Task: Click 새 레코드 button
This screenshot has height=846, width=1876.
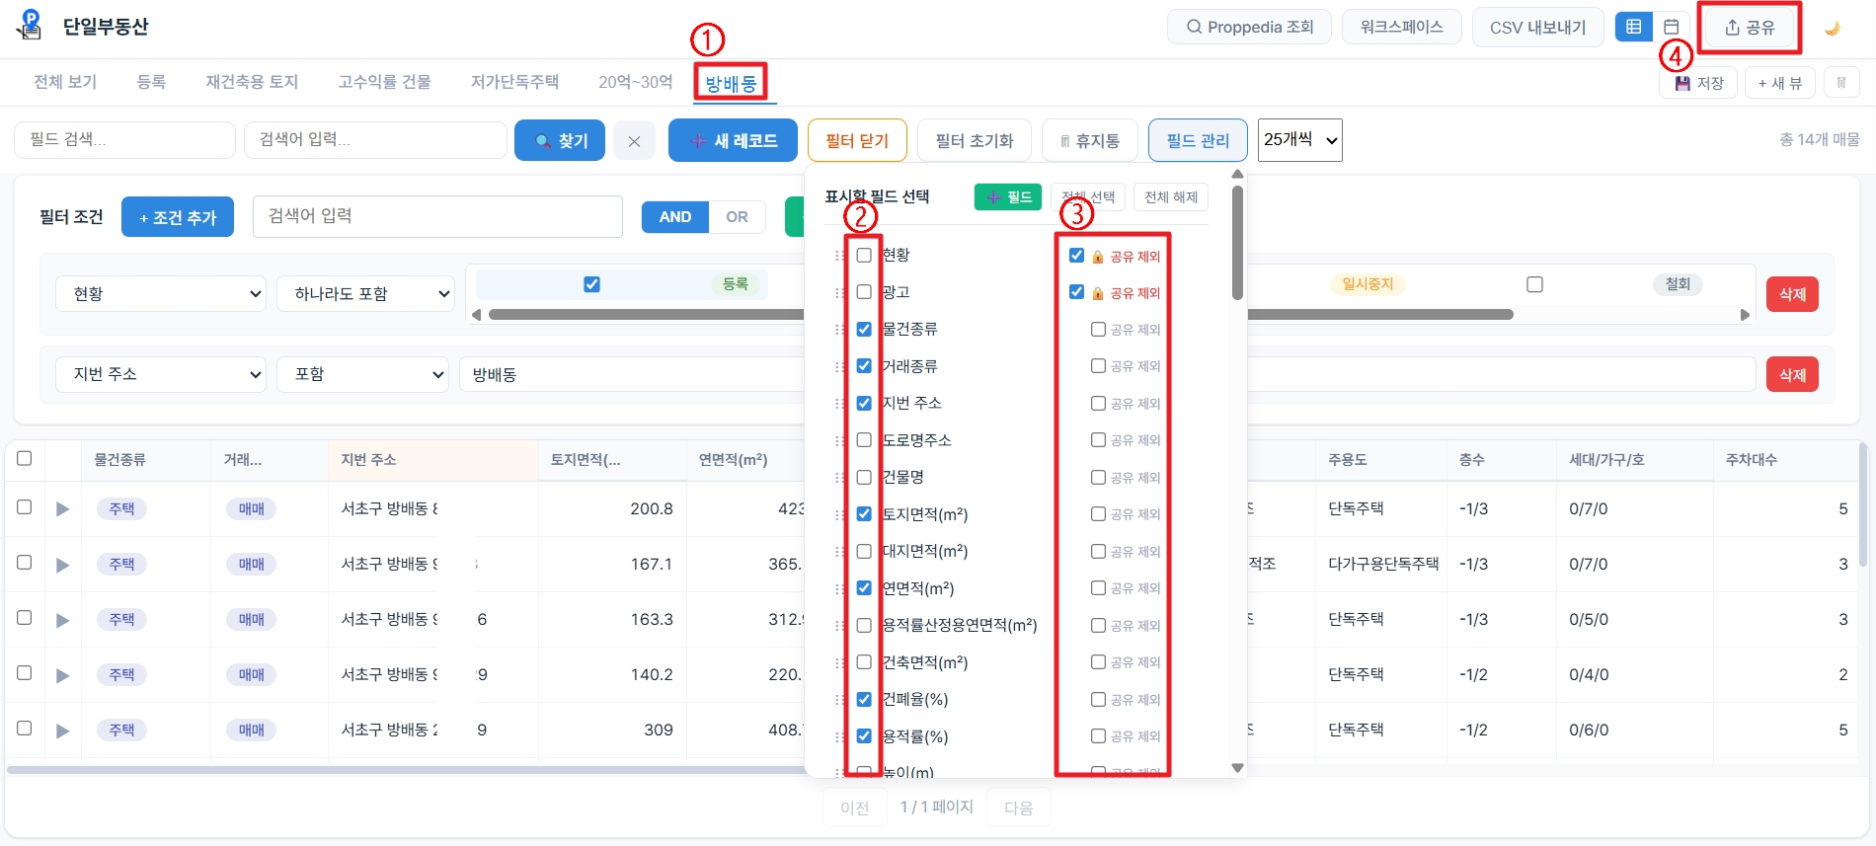Action: tap(733, 140)
